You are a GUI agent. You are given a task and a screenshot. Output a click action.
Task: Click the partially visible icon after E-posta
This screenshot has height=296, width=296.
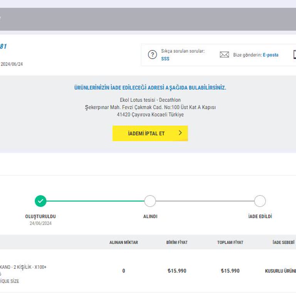click(294, 55)
